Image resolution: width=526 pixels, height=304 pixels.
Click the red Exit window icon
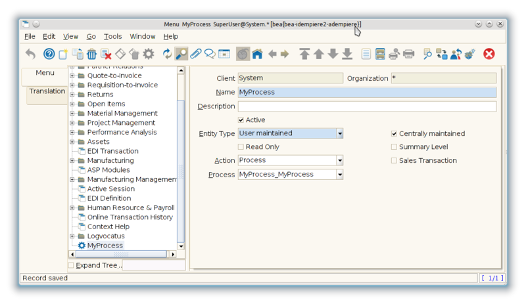click(x=489, y=54)
